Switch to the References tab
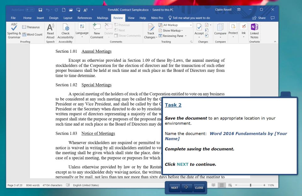 [x=85, y=18]
